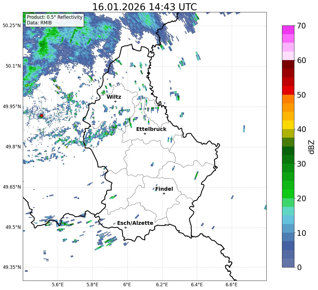Click the Esch/Alzette label
Viewport: 318px width, 290px height.
tap(135, 223)
